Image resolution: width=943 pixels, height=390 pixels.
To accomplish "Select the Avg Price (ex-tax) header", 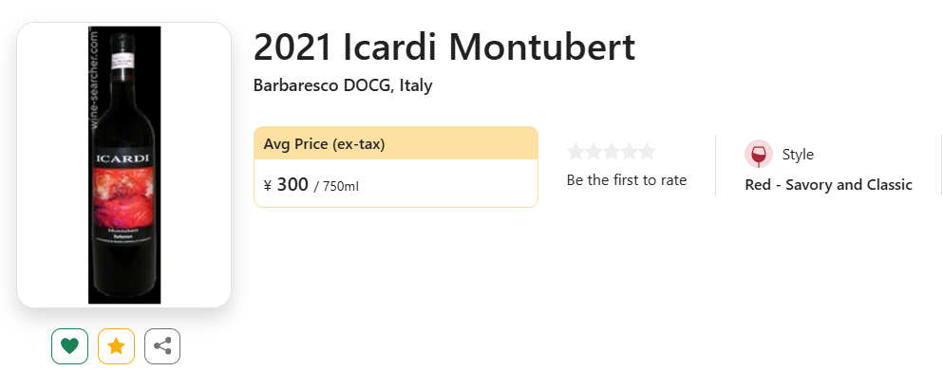I will 396,143.
